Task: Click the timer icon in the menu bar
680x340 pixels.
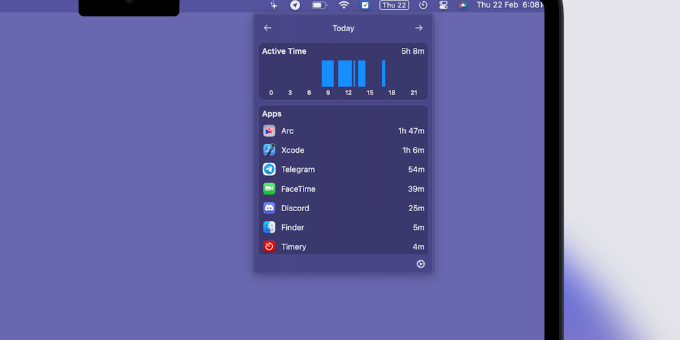Action: tap(423, 5)
